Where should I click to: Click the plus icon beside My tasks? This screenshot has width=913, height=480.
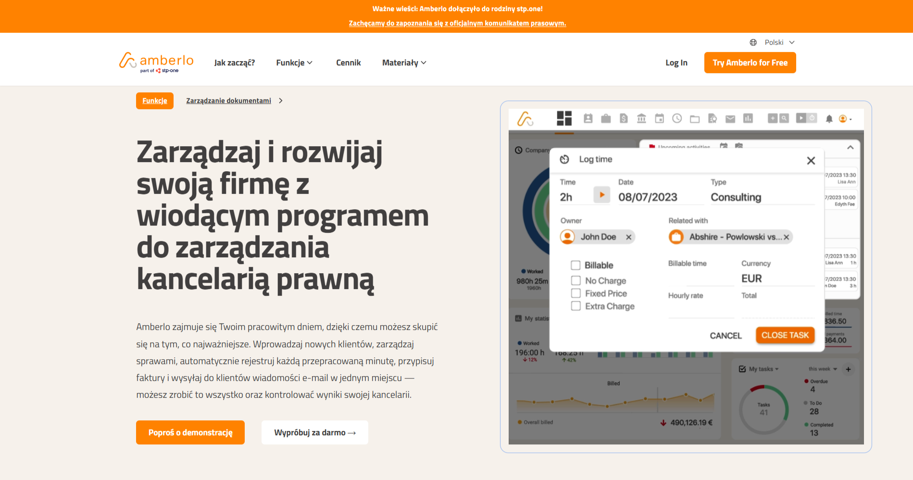(x=849, y=369)
